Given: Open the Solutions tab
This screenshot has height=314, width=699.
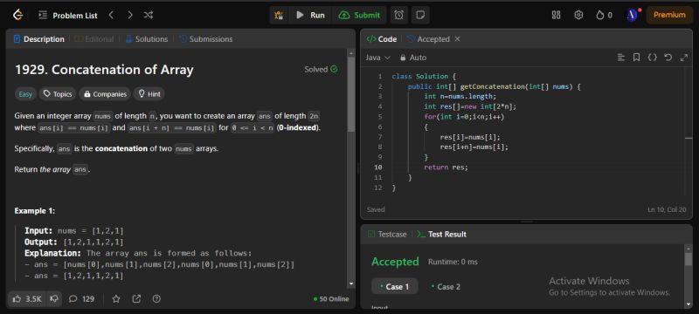Looking at the screenshot, I should 147,39.
